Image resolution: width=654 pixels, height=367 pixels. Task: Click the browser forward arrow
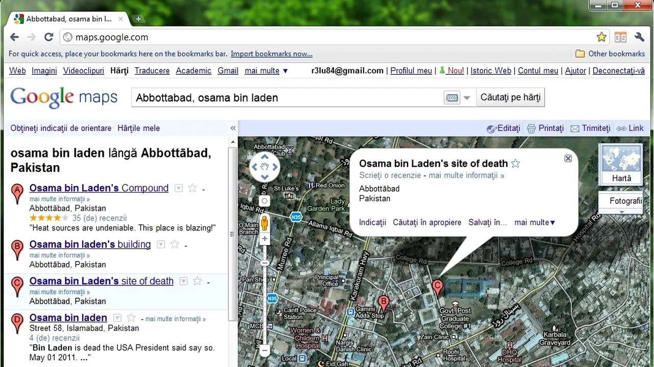pos(32,37)
